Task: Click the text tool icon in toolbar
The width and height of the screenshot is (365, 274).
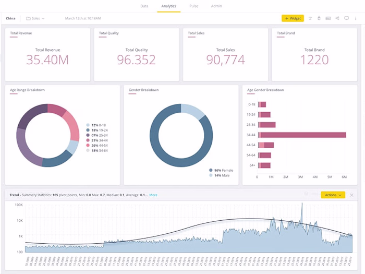Action: tap(310, 18)
